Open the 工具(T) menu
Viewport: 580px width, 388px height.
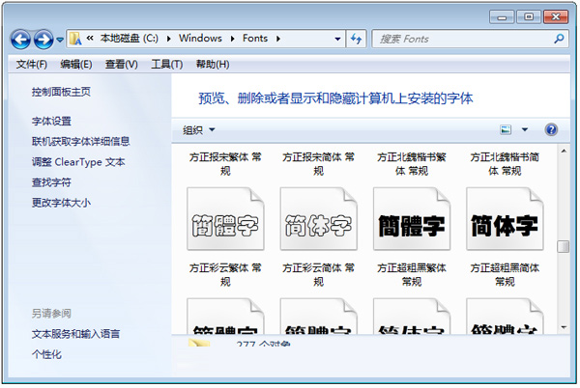(x=167, y=65)
